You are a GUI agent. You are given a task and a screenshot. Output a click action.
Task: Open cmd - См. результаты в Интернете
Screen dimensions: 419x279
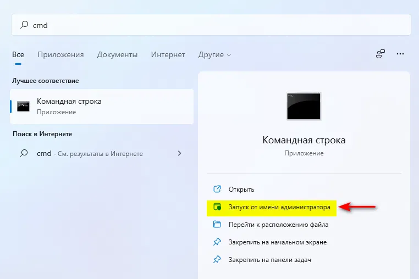coord(102,154)
